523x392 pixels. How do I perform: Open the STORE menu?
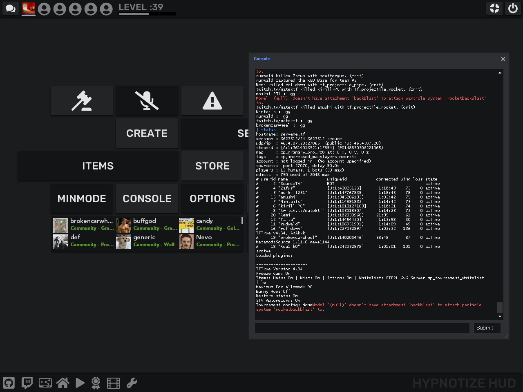[212, 166]
